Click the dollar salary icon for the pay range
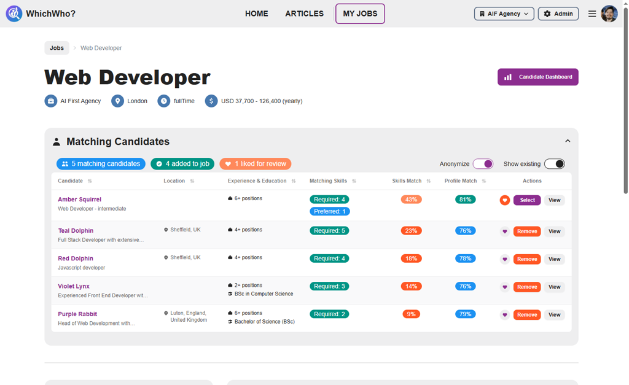The width and height of the screenshot is (629, 385). (211, 101)
